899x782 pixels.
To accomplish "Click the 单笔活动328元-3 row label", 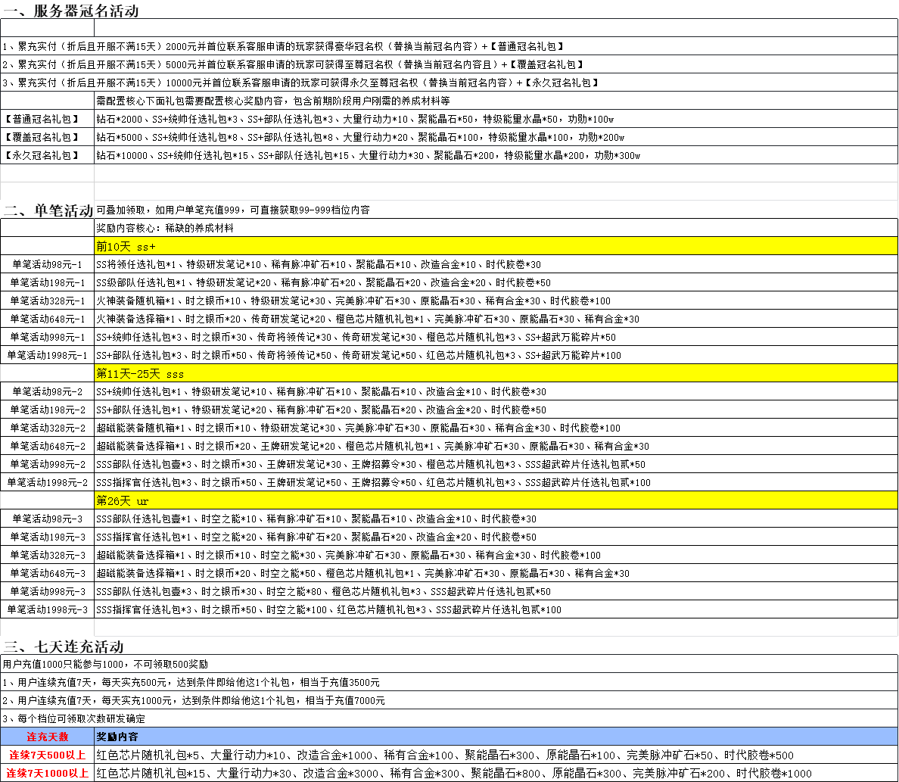I will pos(45,555).
